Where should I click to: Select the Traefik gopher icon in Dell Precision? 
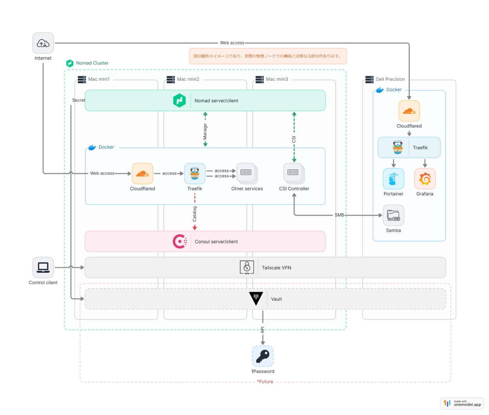click(398, 147)
